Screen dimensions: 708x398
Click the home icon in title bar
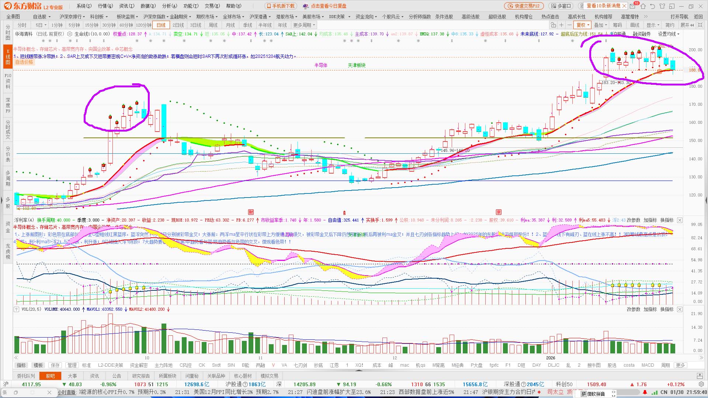point(643,6)
